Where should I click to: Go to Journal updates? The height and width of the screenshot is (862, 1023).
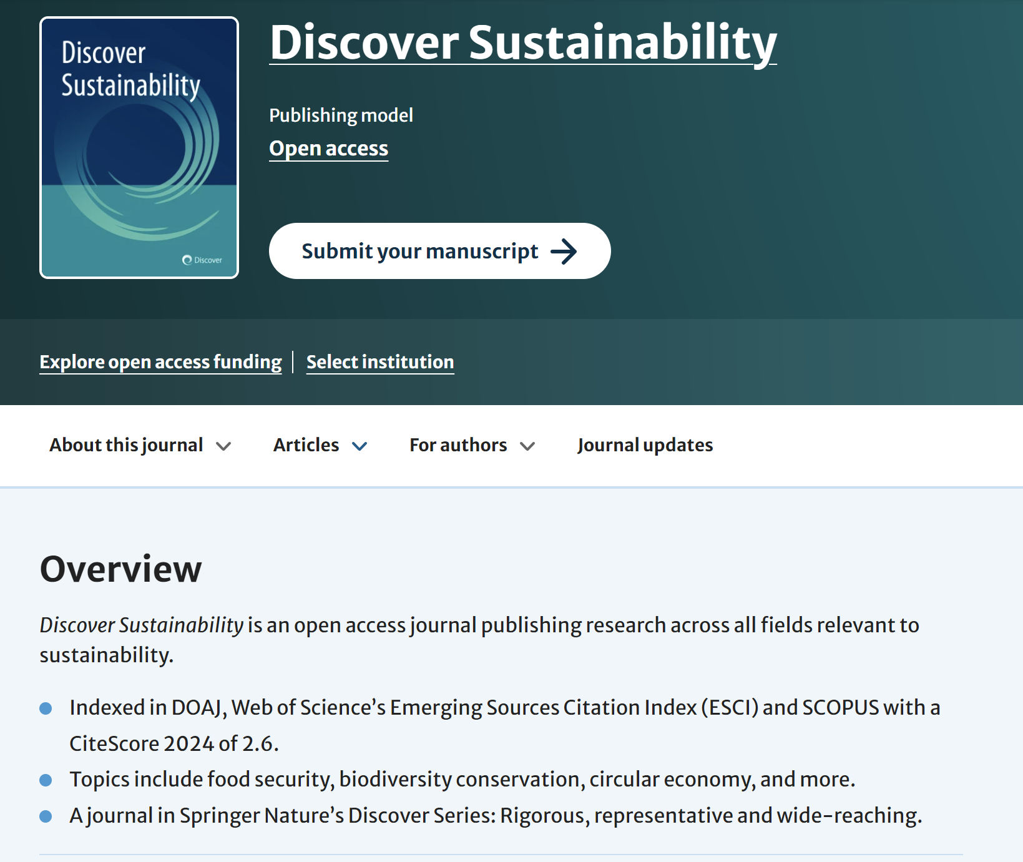[x=645, y=445]
